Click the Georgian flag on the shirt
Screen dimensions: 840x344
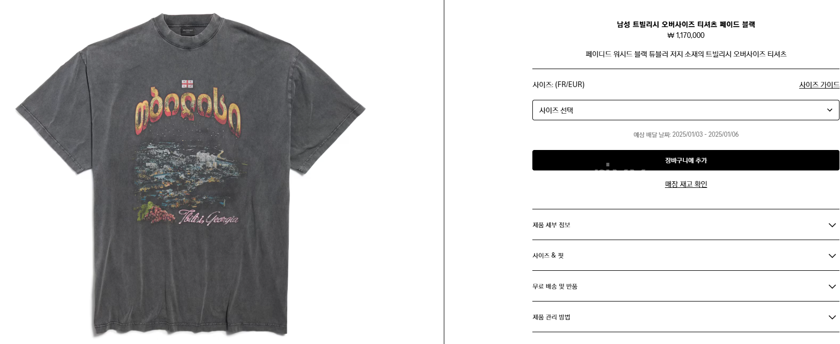coord(187,84)
